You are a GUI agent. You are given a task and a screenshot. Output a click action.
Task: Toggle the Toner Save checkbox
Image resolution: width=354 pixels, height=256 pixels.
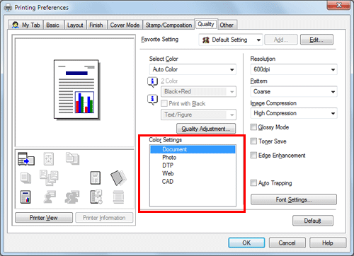(253, 141)
